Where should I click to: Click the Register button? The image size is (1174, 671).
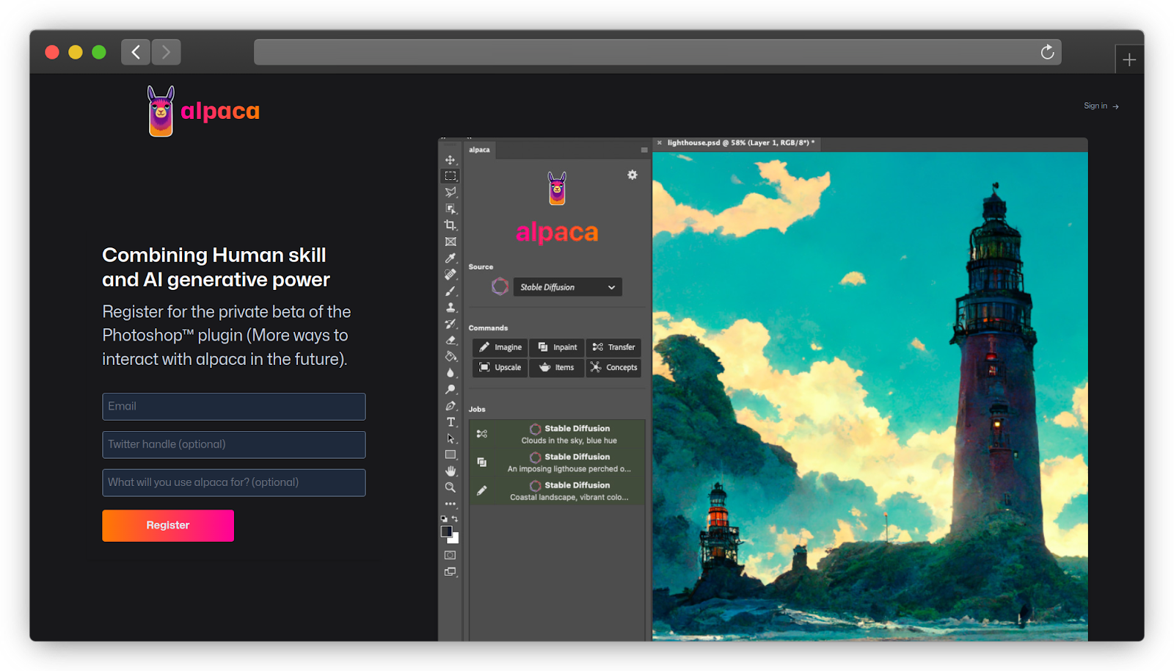pos(168,526)
